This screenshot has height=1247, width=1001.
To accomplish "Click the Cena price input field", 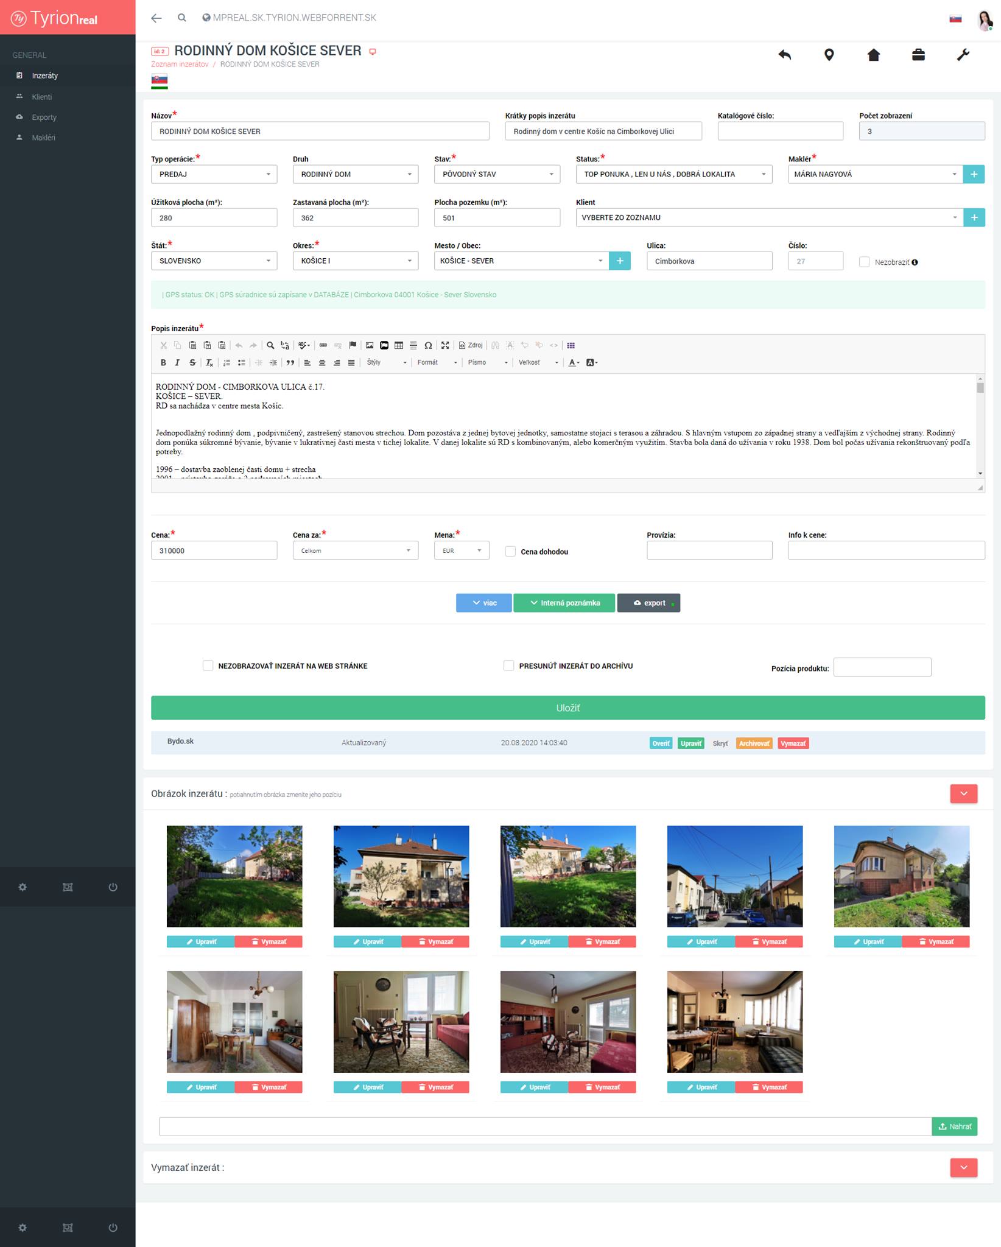I will pyautogui.click(x=214, y=550).
